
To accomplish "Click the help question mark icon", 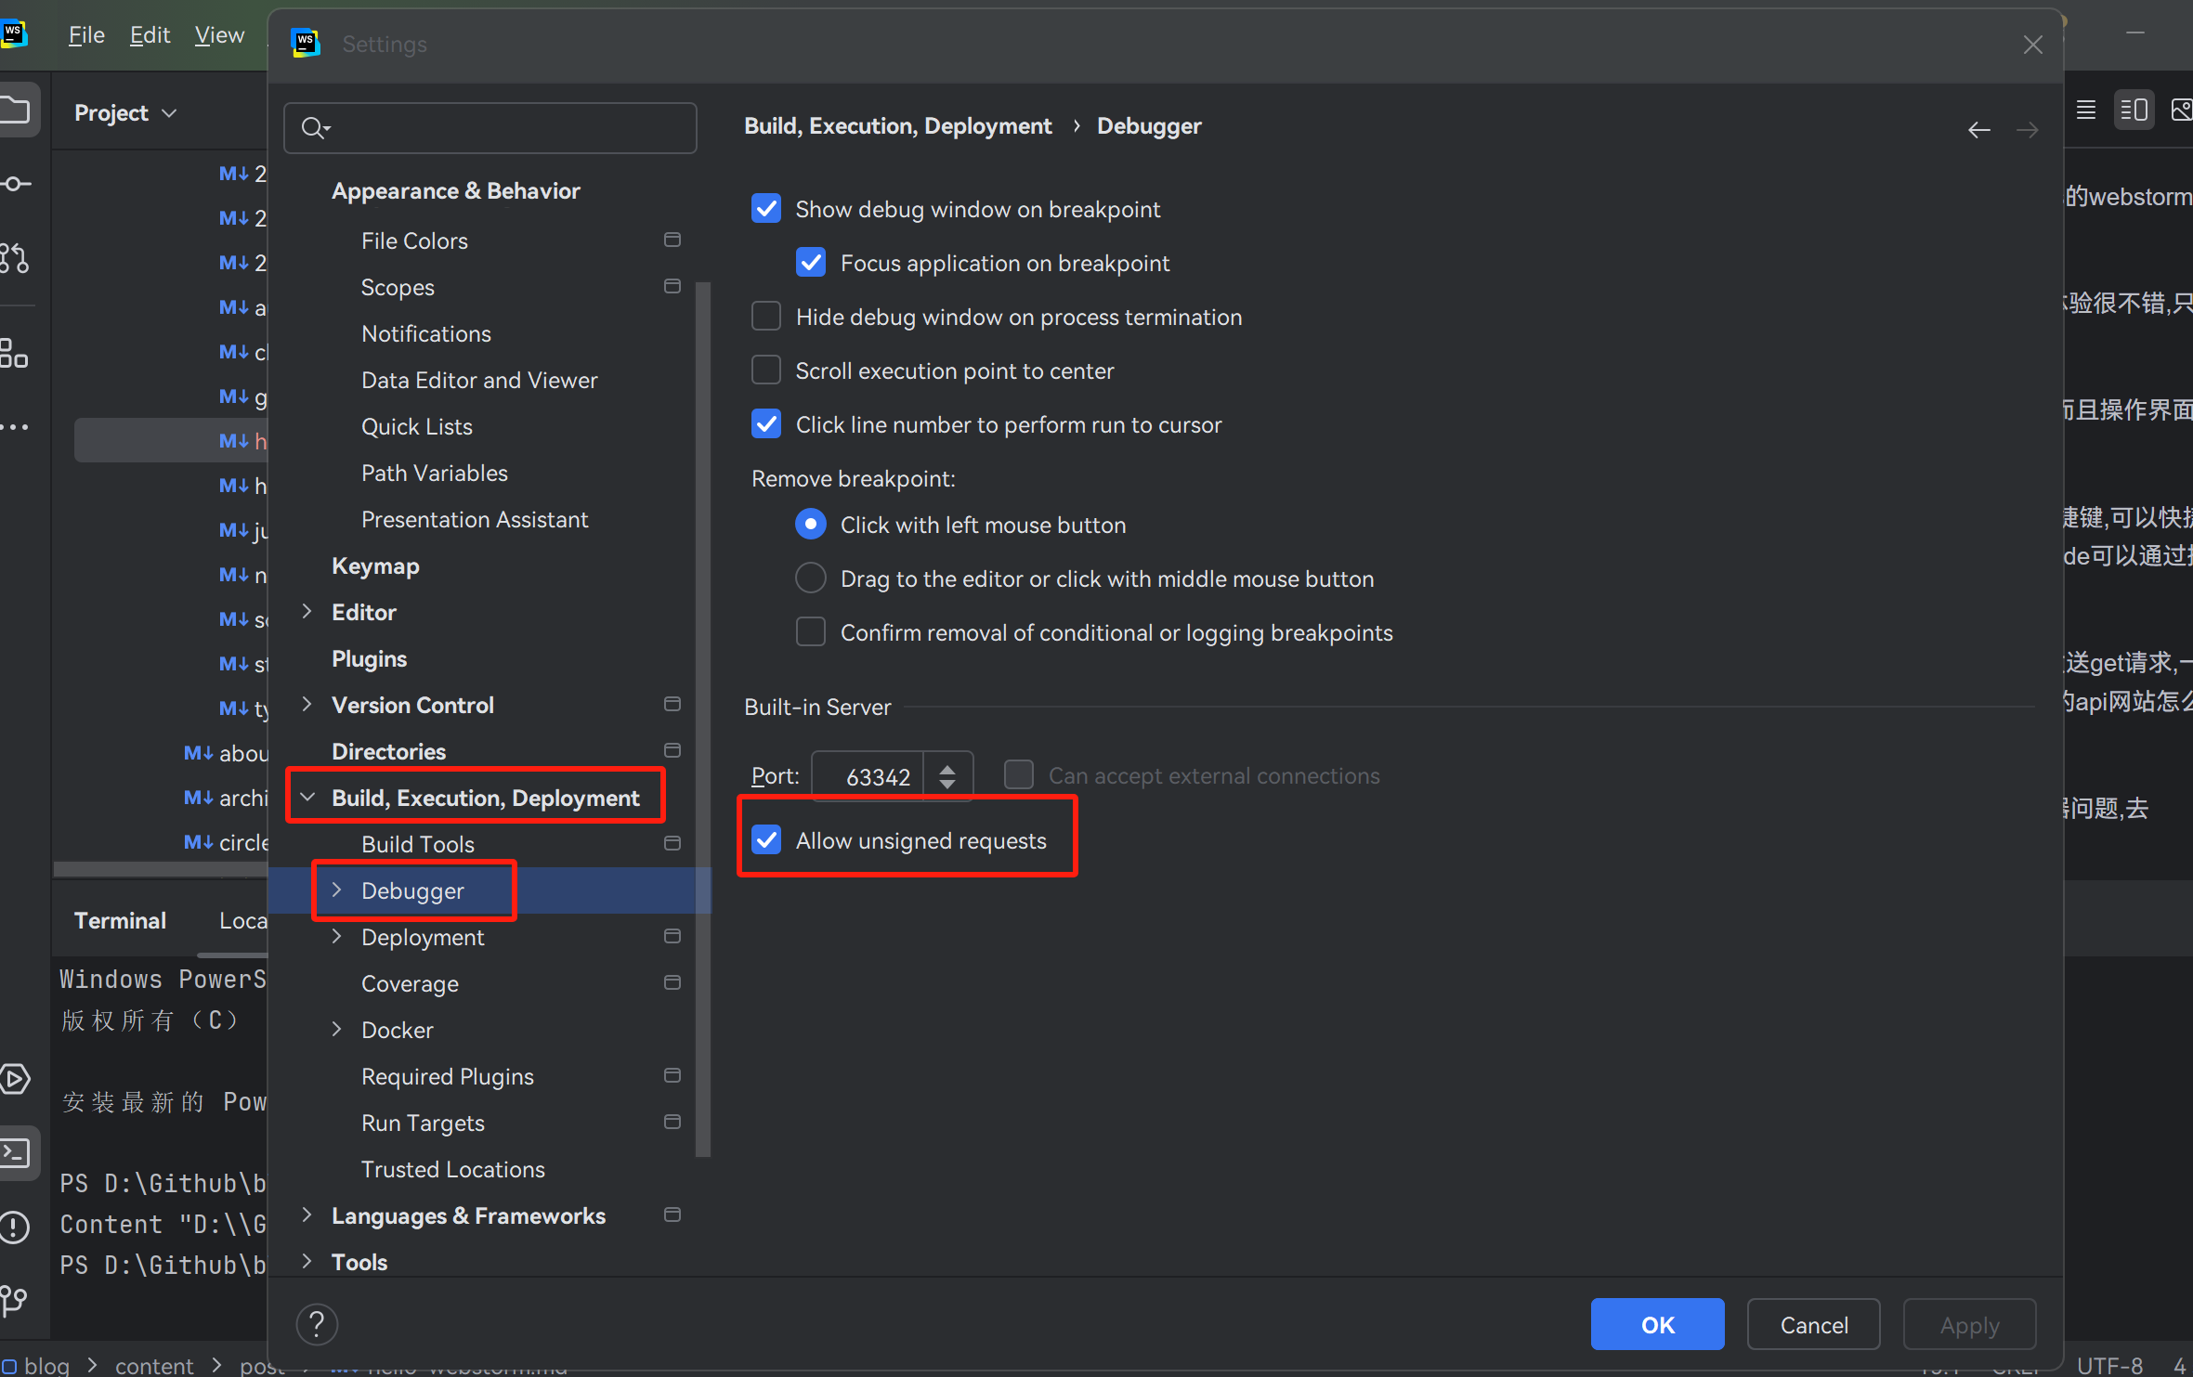I will tap(317, 1324).
